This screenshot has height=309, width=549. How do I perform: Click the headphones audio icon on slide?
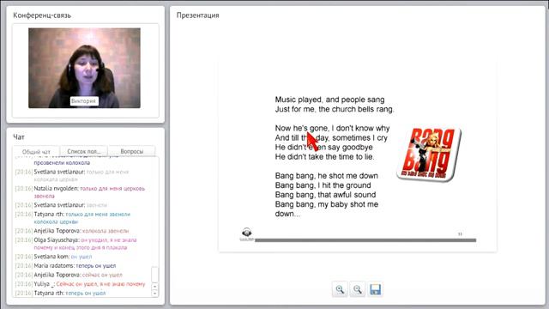(x=247, y=233)
